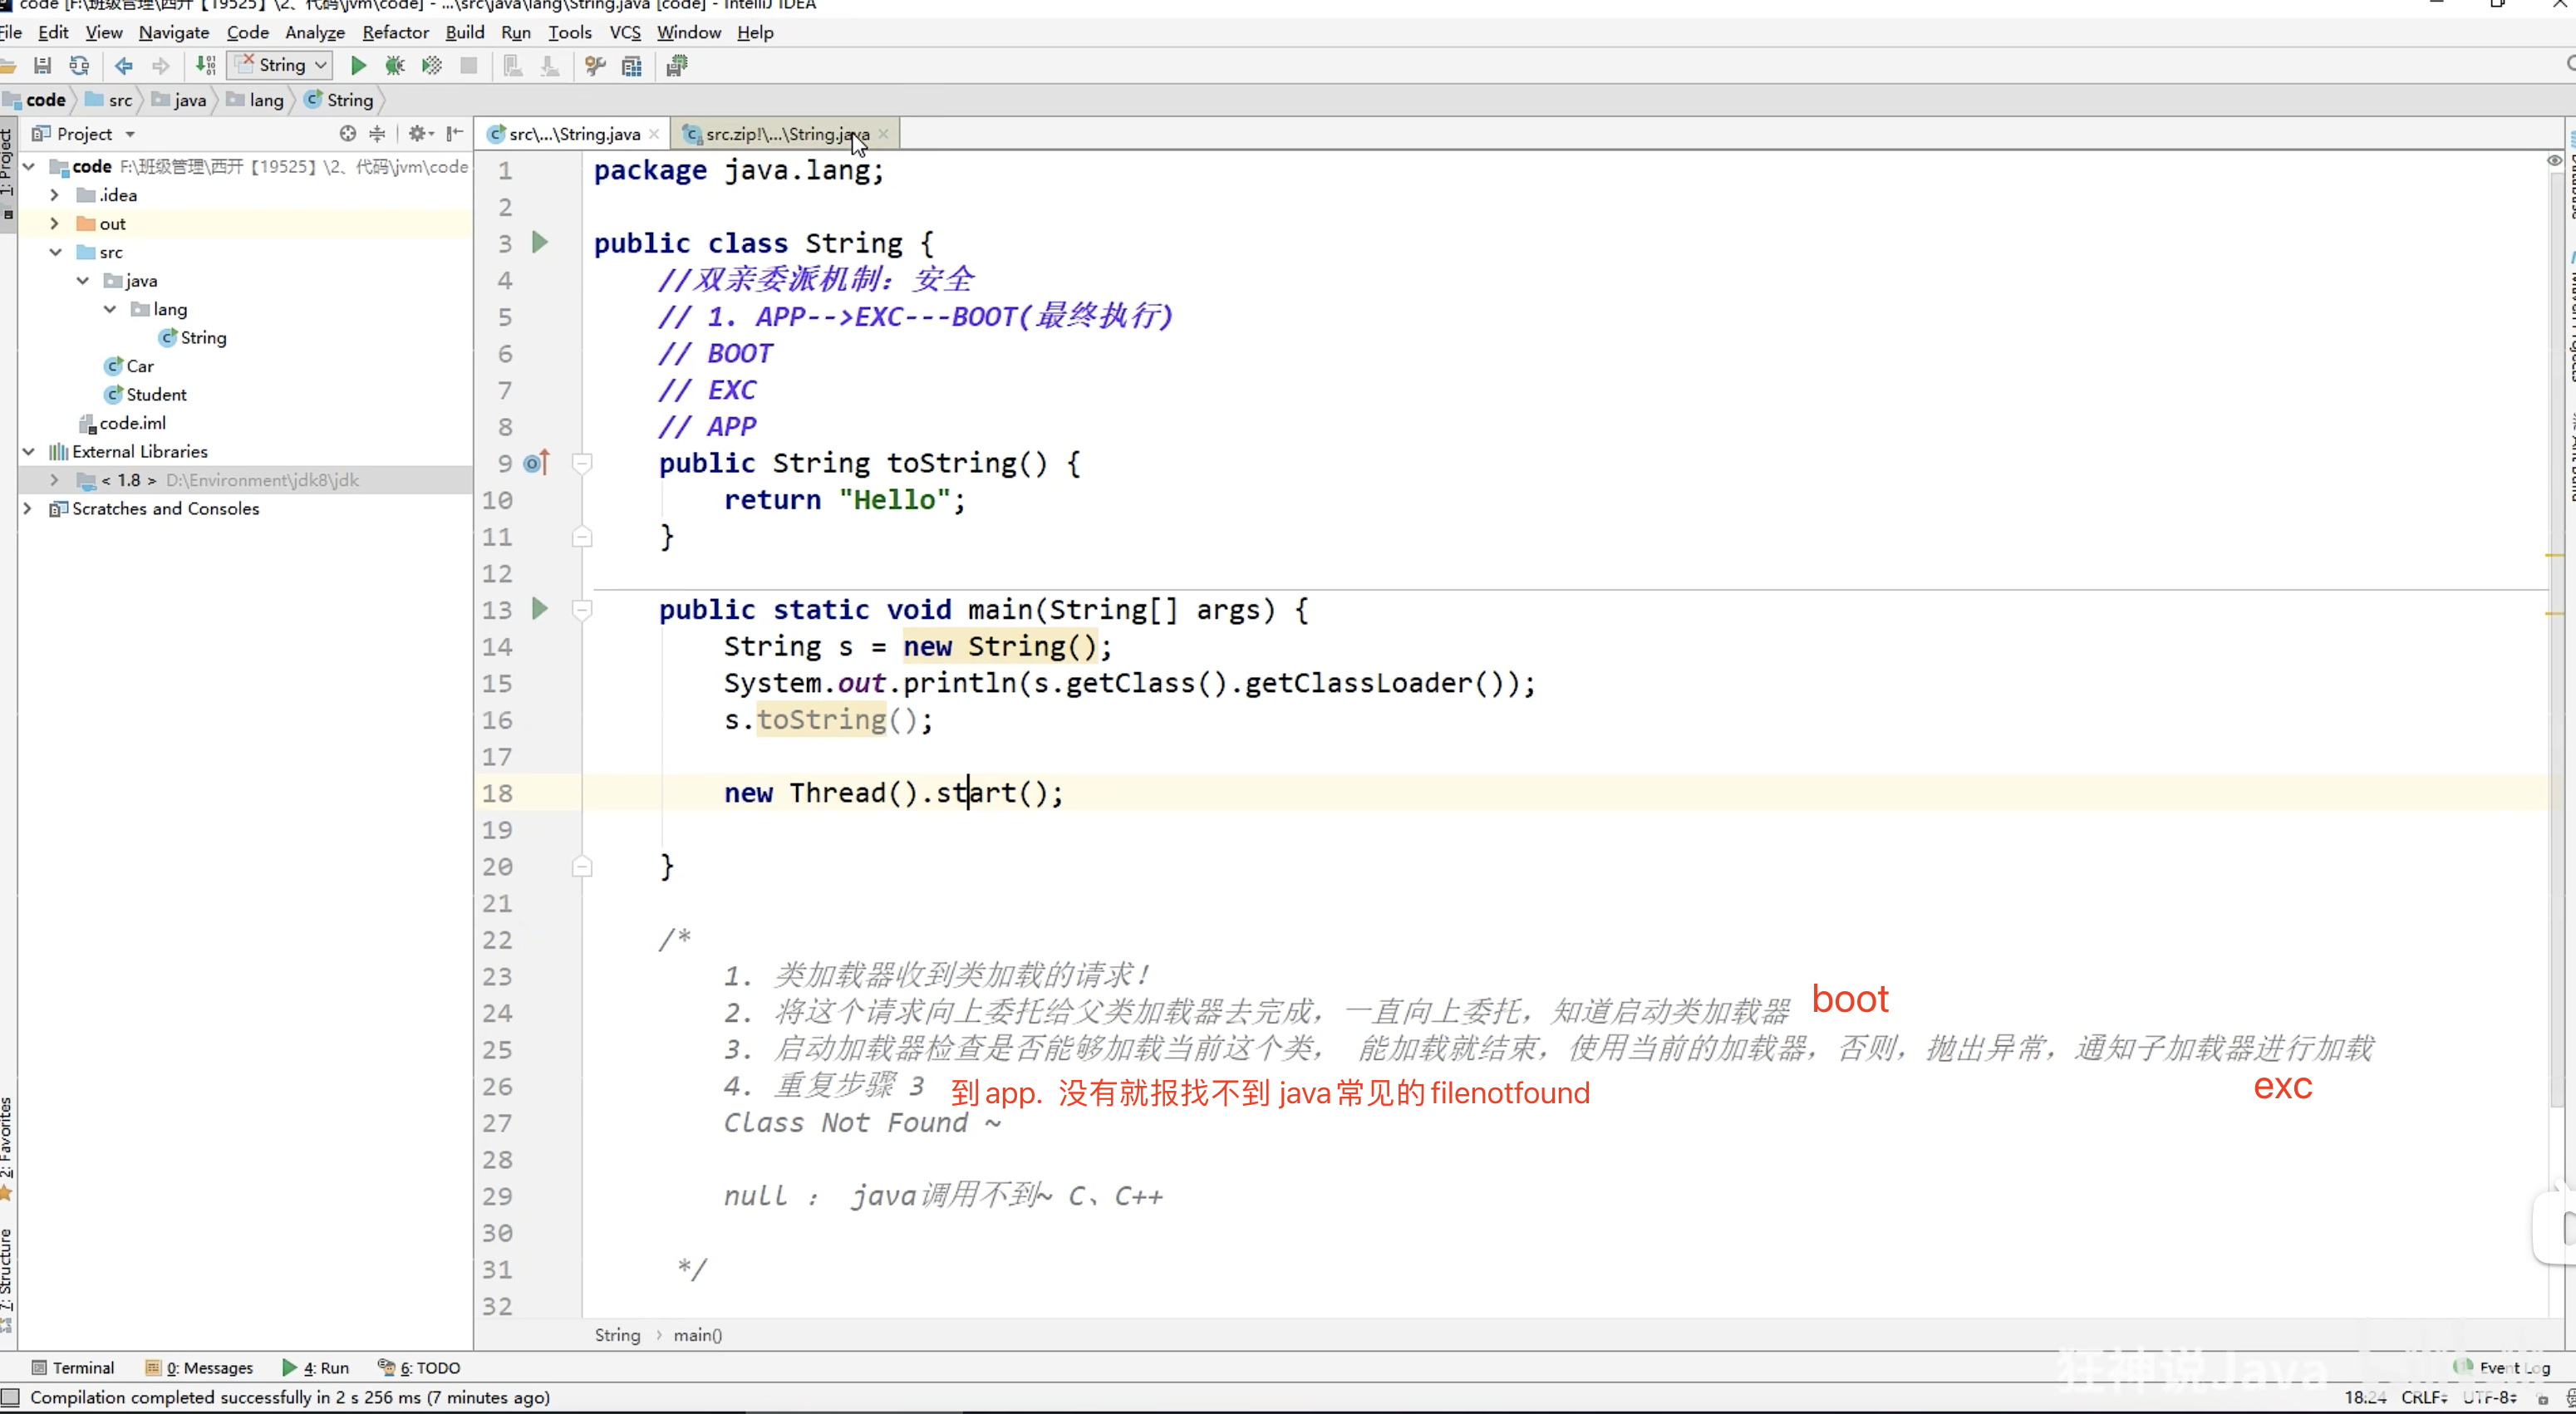The width and height of the screenshot is (2576, 1414).
Task: Toggle fold end marker on line 11
Action: [x=582, y=537]
